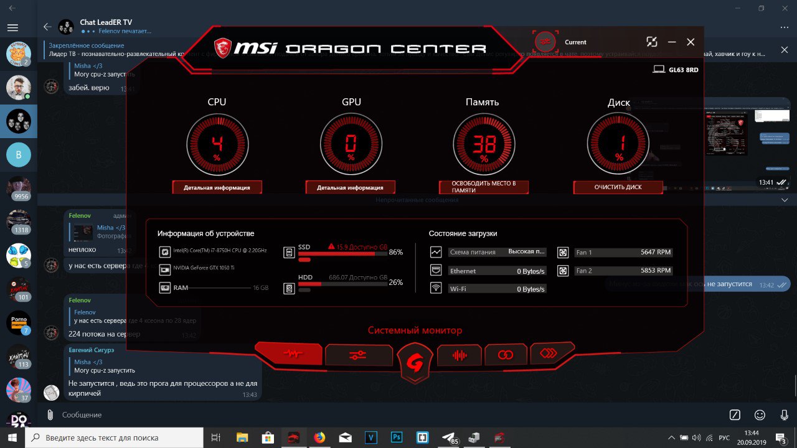Click the Fan 2 icon
797x448 pixels.
pyautogui.click(x=562, y=271)
